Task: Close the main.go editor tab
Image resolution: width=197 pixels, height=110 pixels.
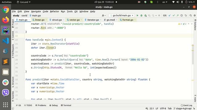Action: click(x=29, y=20)
